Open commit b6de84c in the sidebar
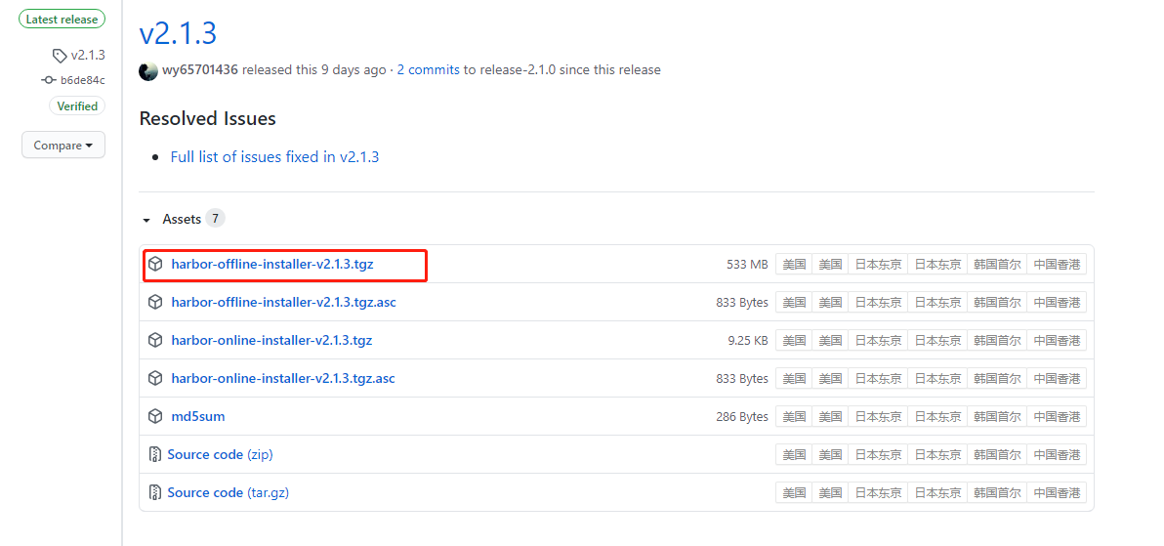Image resolution: width=1164 pixels, height=546 pixels. click(82, 80)
